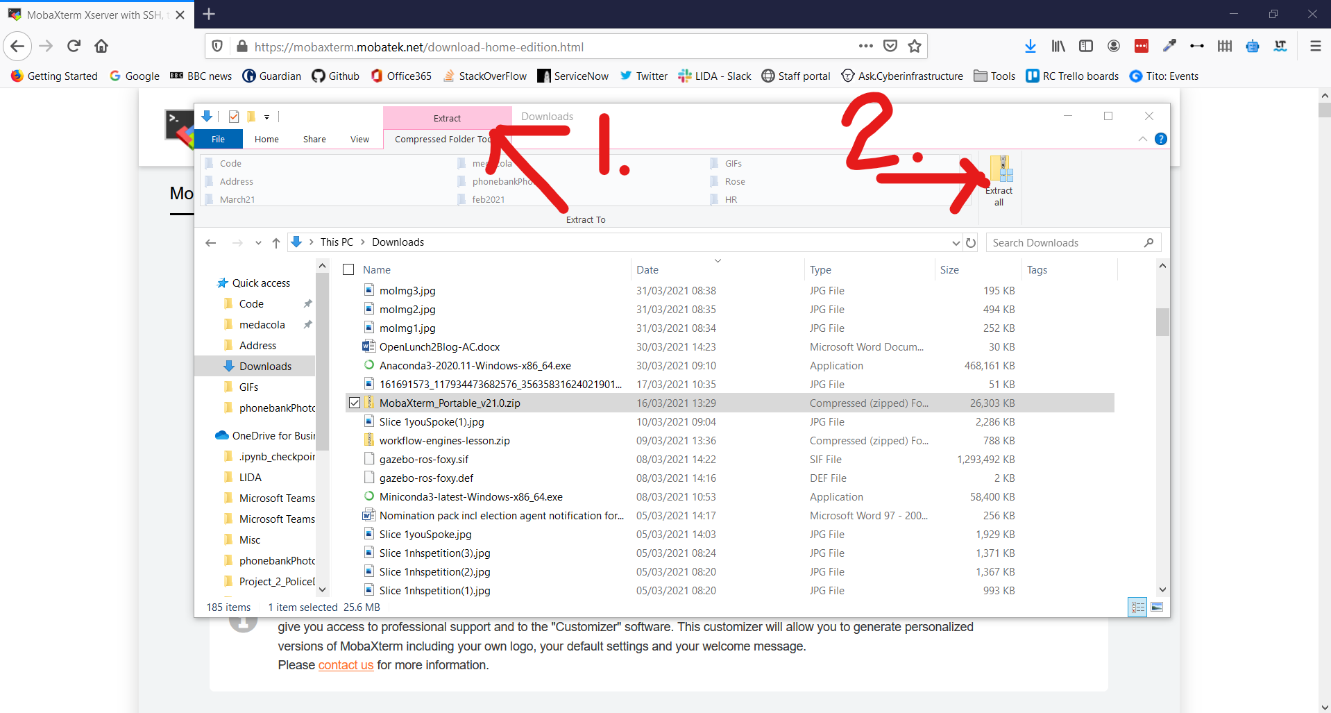This screenshot has width=1331, height=713.
Task: Go back in Firefox
Action: (17, 47)
